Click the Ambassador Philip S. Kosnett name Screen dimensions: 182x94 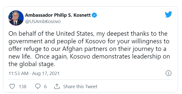tap(58, 15)
